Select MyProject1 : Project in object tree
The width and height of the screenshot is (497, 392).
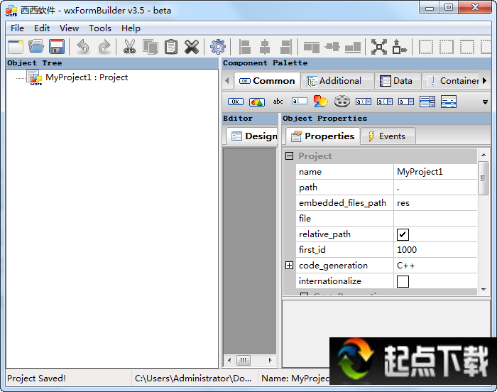pyautogui.click(x=87, y=77)
